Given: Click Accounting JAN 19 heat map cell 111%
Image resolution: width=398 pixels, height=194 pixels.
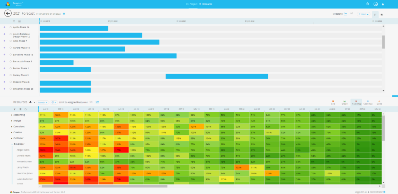Looking at the screenshot, I should pos(46,115).
